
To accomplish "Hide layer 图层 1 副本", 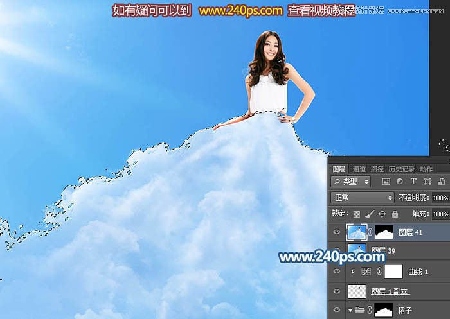I will point(337,291).
